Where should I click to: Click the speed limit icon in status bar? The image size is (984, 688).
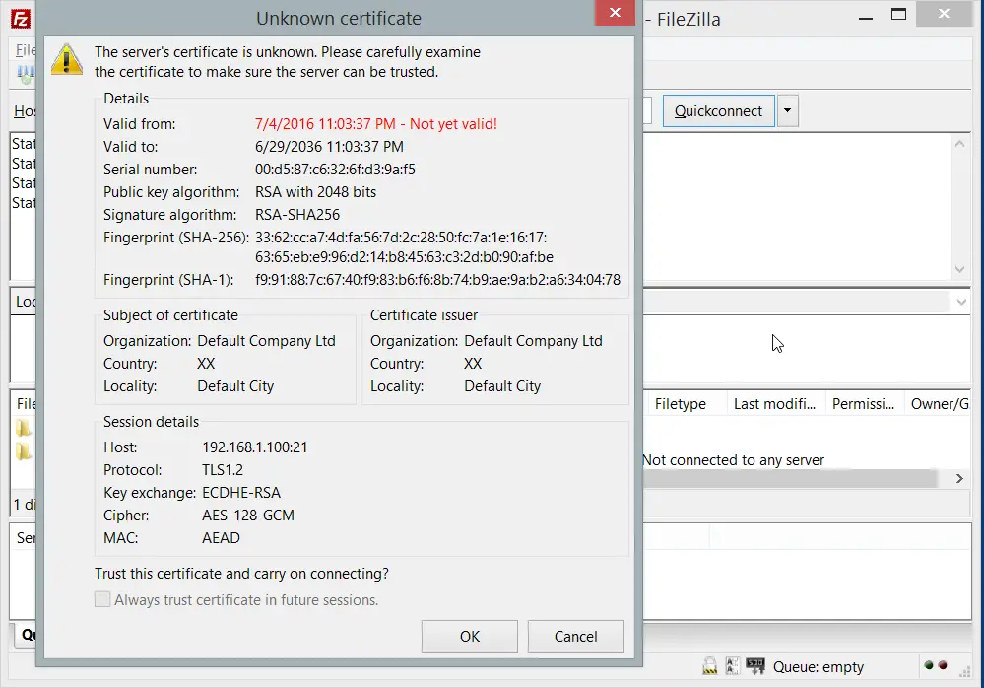pyautogui.click(x=755, y=666)
